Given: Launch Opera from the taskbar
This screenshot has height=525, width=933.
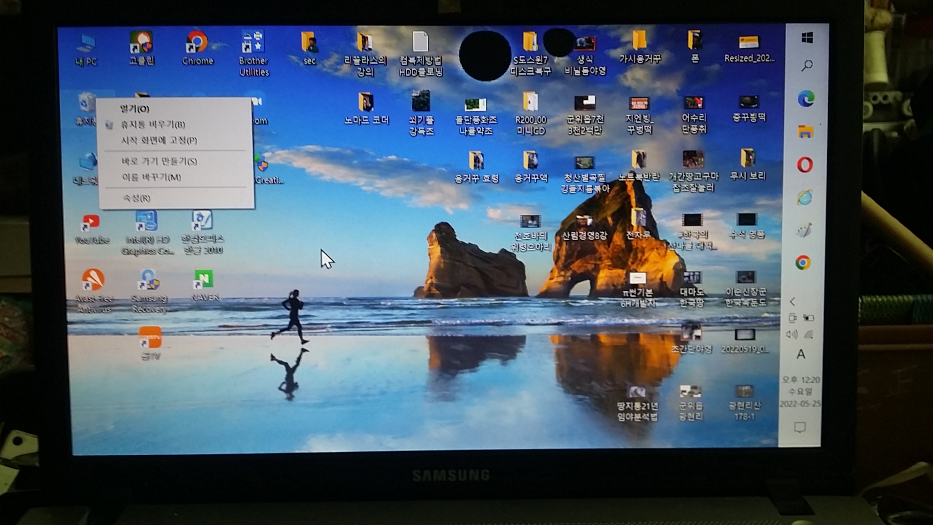Looking at the screenshot, I should pos(805,165).
